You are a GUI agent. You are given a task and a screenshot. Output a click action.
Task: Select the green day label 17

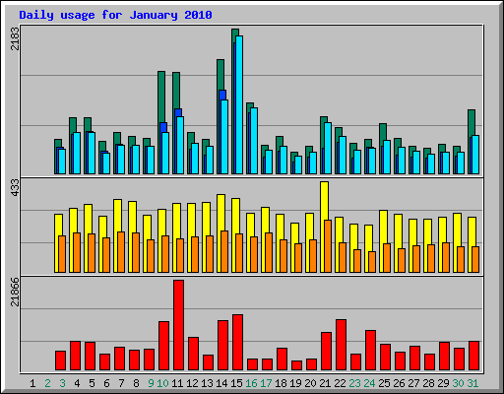[x=266, y=383]
